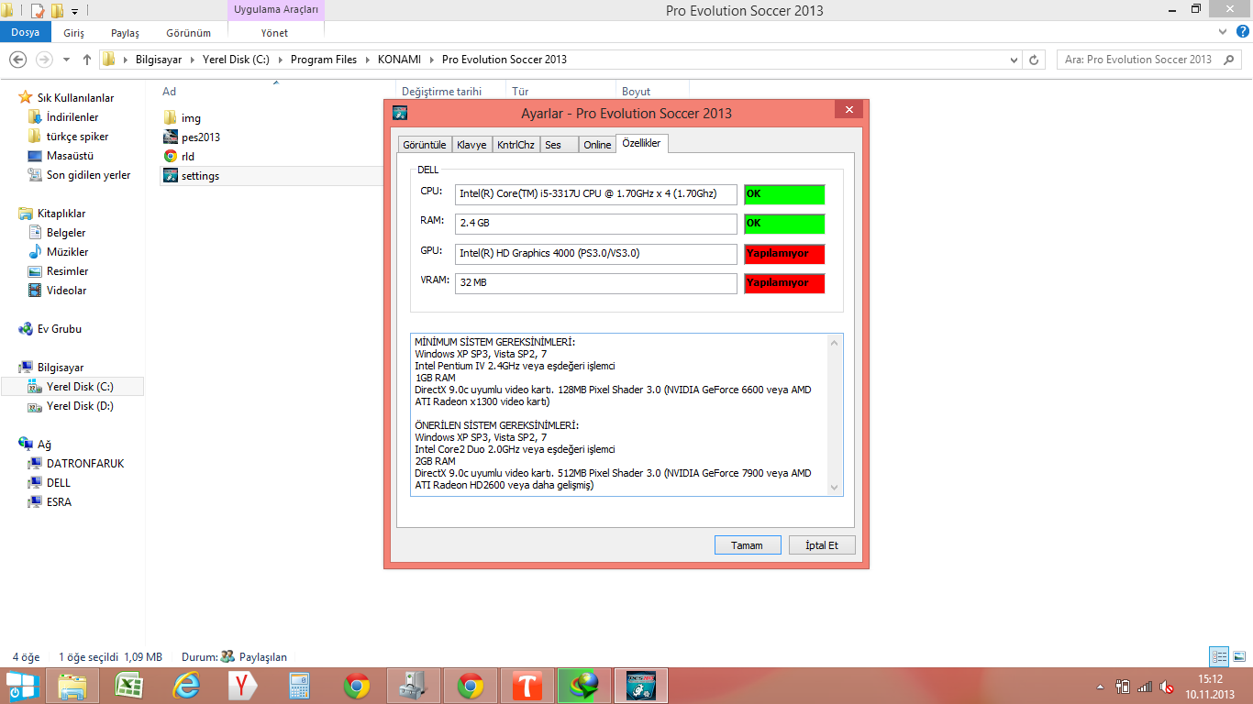Open Internet Explorer from the taskbar
The image size is (1253, 704).
point(185,686)
